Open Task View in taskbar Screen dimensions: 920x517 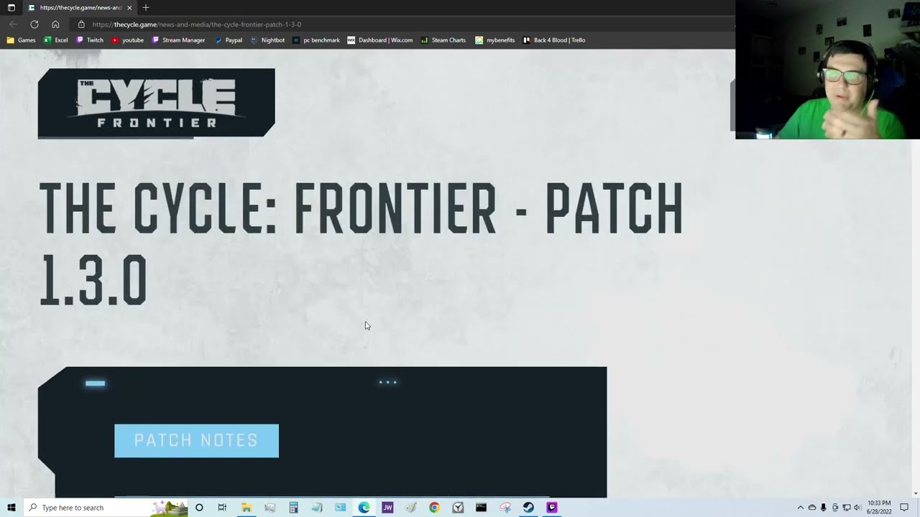222,508
